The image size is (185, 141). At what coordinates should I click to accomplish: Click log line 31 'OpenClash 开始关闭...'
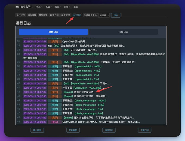(75, 41)
